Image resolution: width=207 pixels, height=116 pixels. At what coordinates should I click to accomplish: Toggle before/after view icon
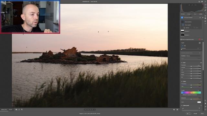click(174, 110)
